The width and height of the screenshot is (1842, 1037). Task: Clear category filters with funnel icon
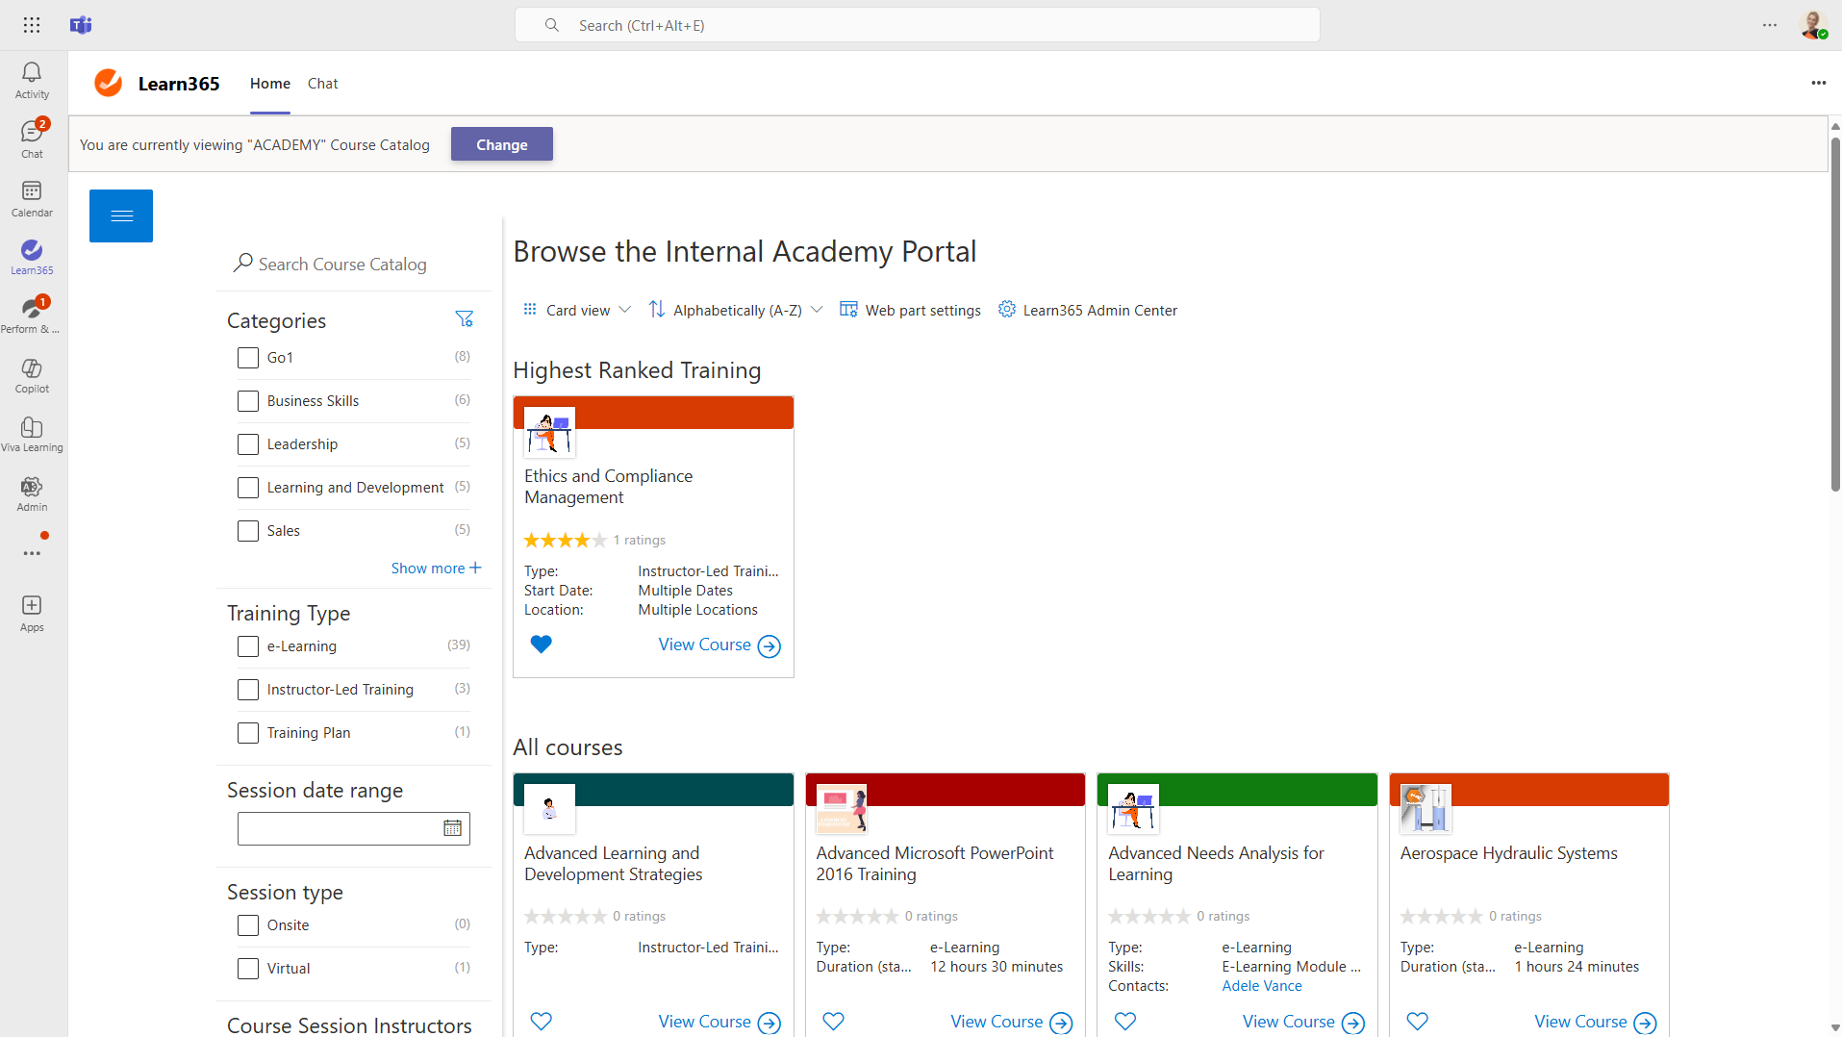point(464,319)
